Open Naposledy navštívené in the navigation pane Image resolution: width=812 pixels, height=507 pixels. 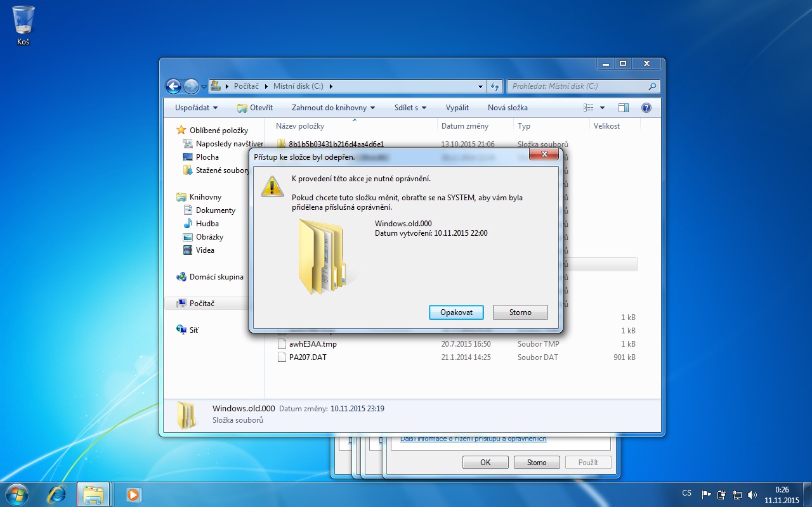[229, 144]
